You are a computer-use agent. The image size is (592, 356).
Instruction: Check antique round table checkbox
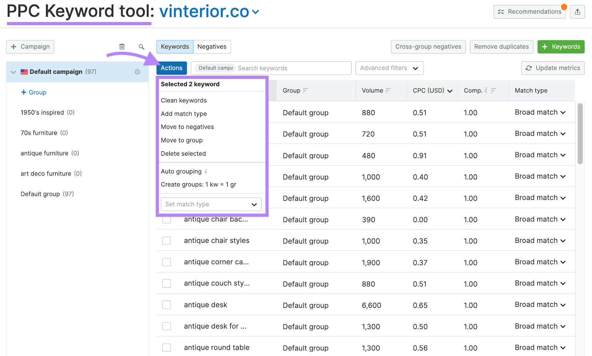click(167, 347)
